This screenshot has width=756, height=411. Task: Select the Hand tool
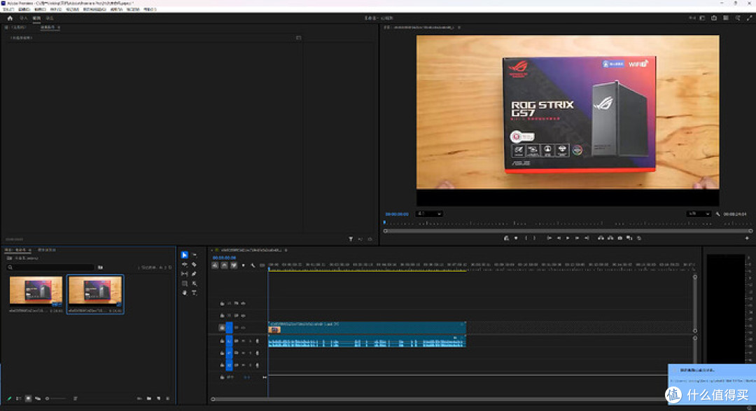(x=184, y=293)
